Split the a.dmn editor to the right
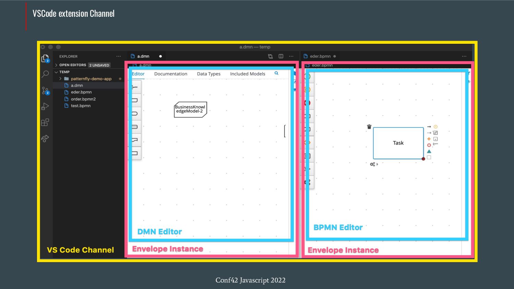Image resolution: width=514 pixels, height=289 pixels. (x=281, y=56)
